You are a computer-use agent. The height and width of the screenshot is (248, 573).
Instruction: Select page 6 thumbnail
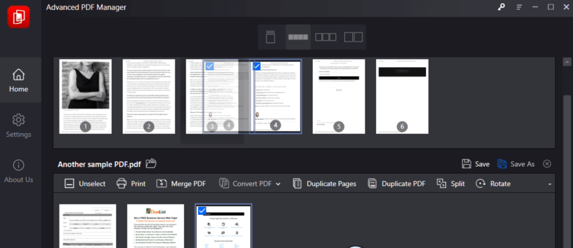click(402, 96)
